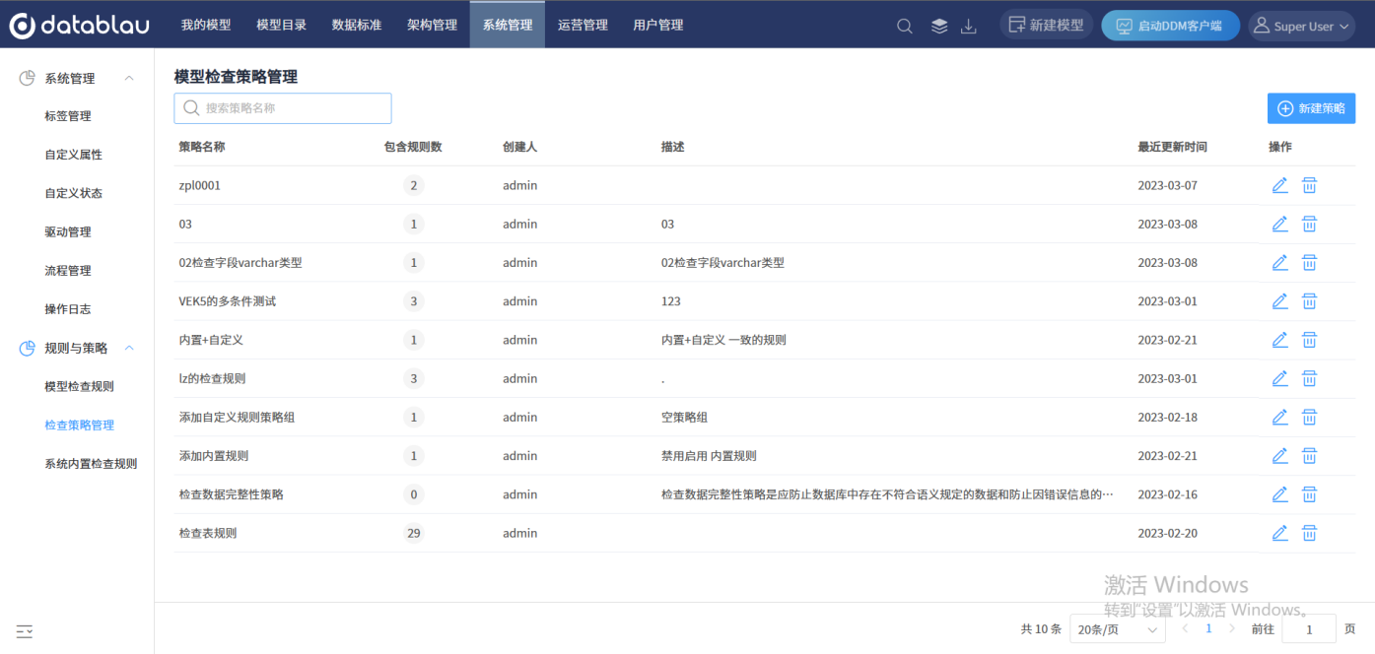This screenshot has height=654, width=1375.
Task: Edit the 02检查字段varchar类型 strategy
Action: (1279, 262)
